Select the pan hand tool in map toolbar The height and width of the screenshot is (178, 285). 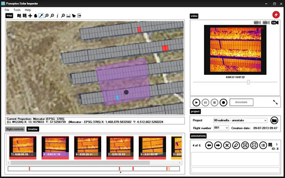[x=36, y=16]
